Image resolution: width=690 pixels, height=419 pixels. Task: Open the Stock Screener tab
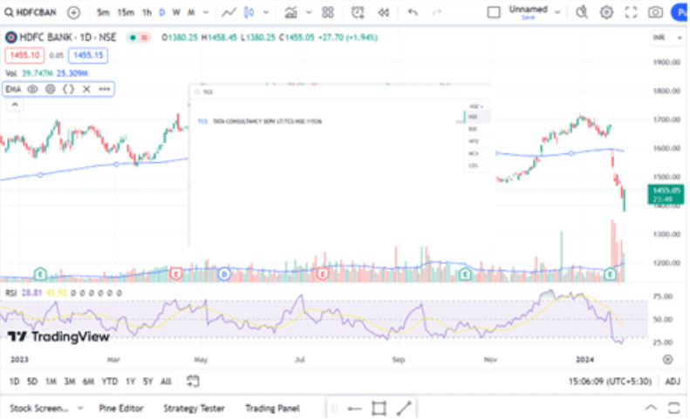click(39, 409)
